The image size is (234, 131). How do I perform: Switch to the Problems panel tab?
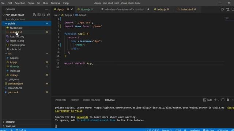click(61, 100)
